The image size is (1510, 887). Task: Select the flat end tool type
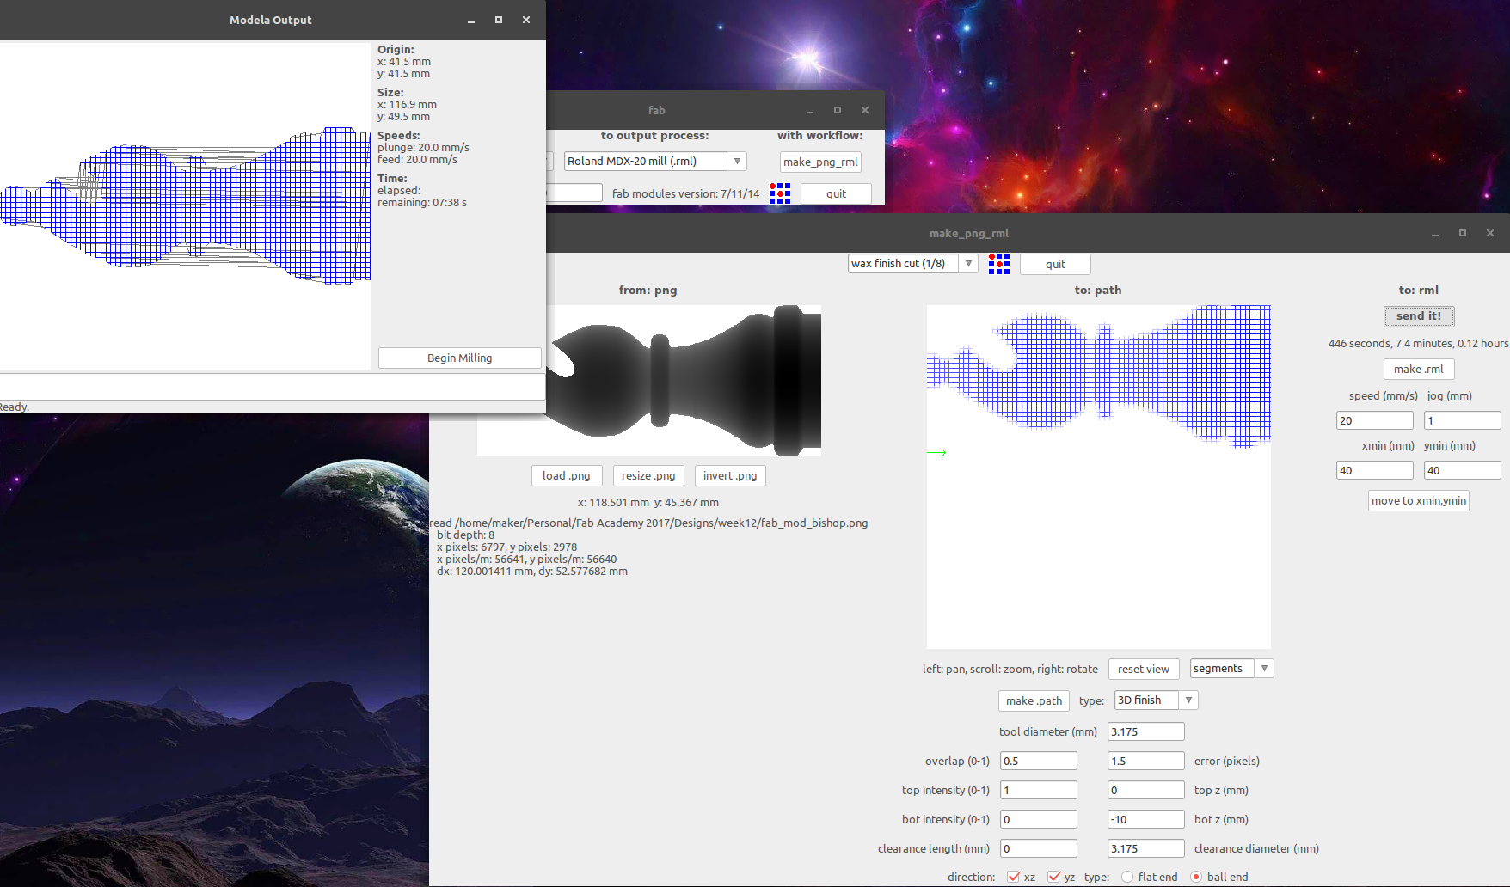(1127, 877)
